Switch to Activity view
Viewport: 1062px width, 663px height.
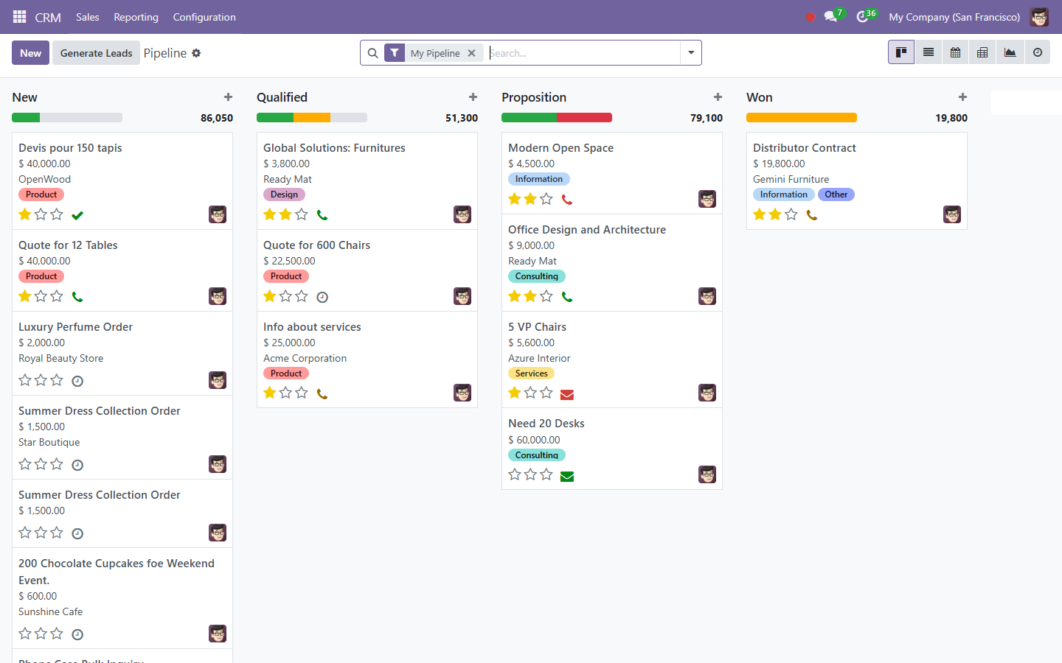(1037, 52)
